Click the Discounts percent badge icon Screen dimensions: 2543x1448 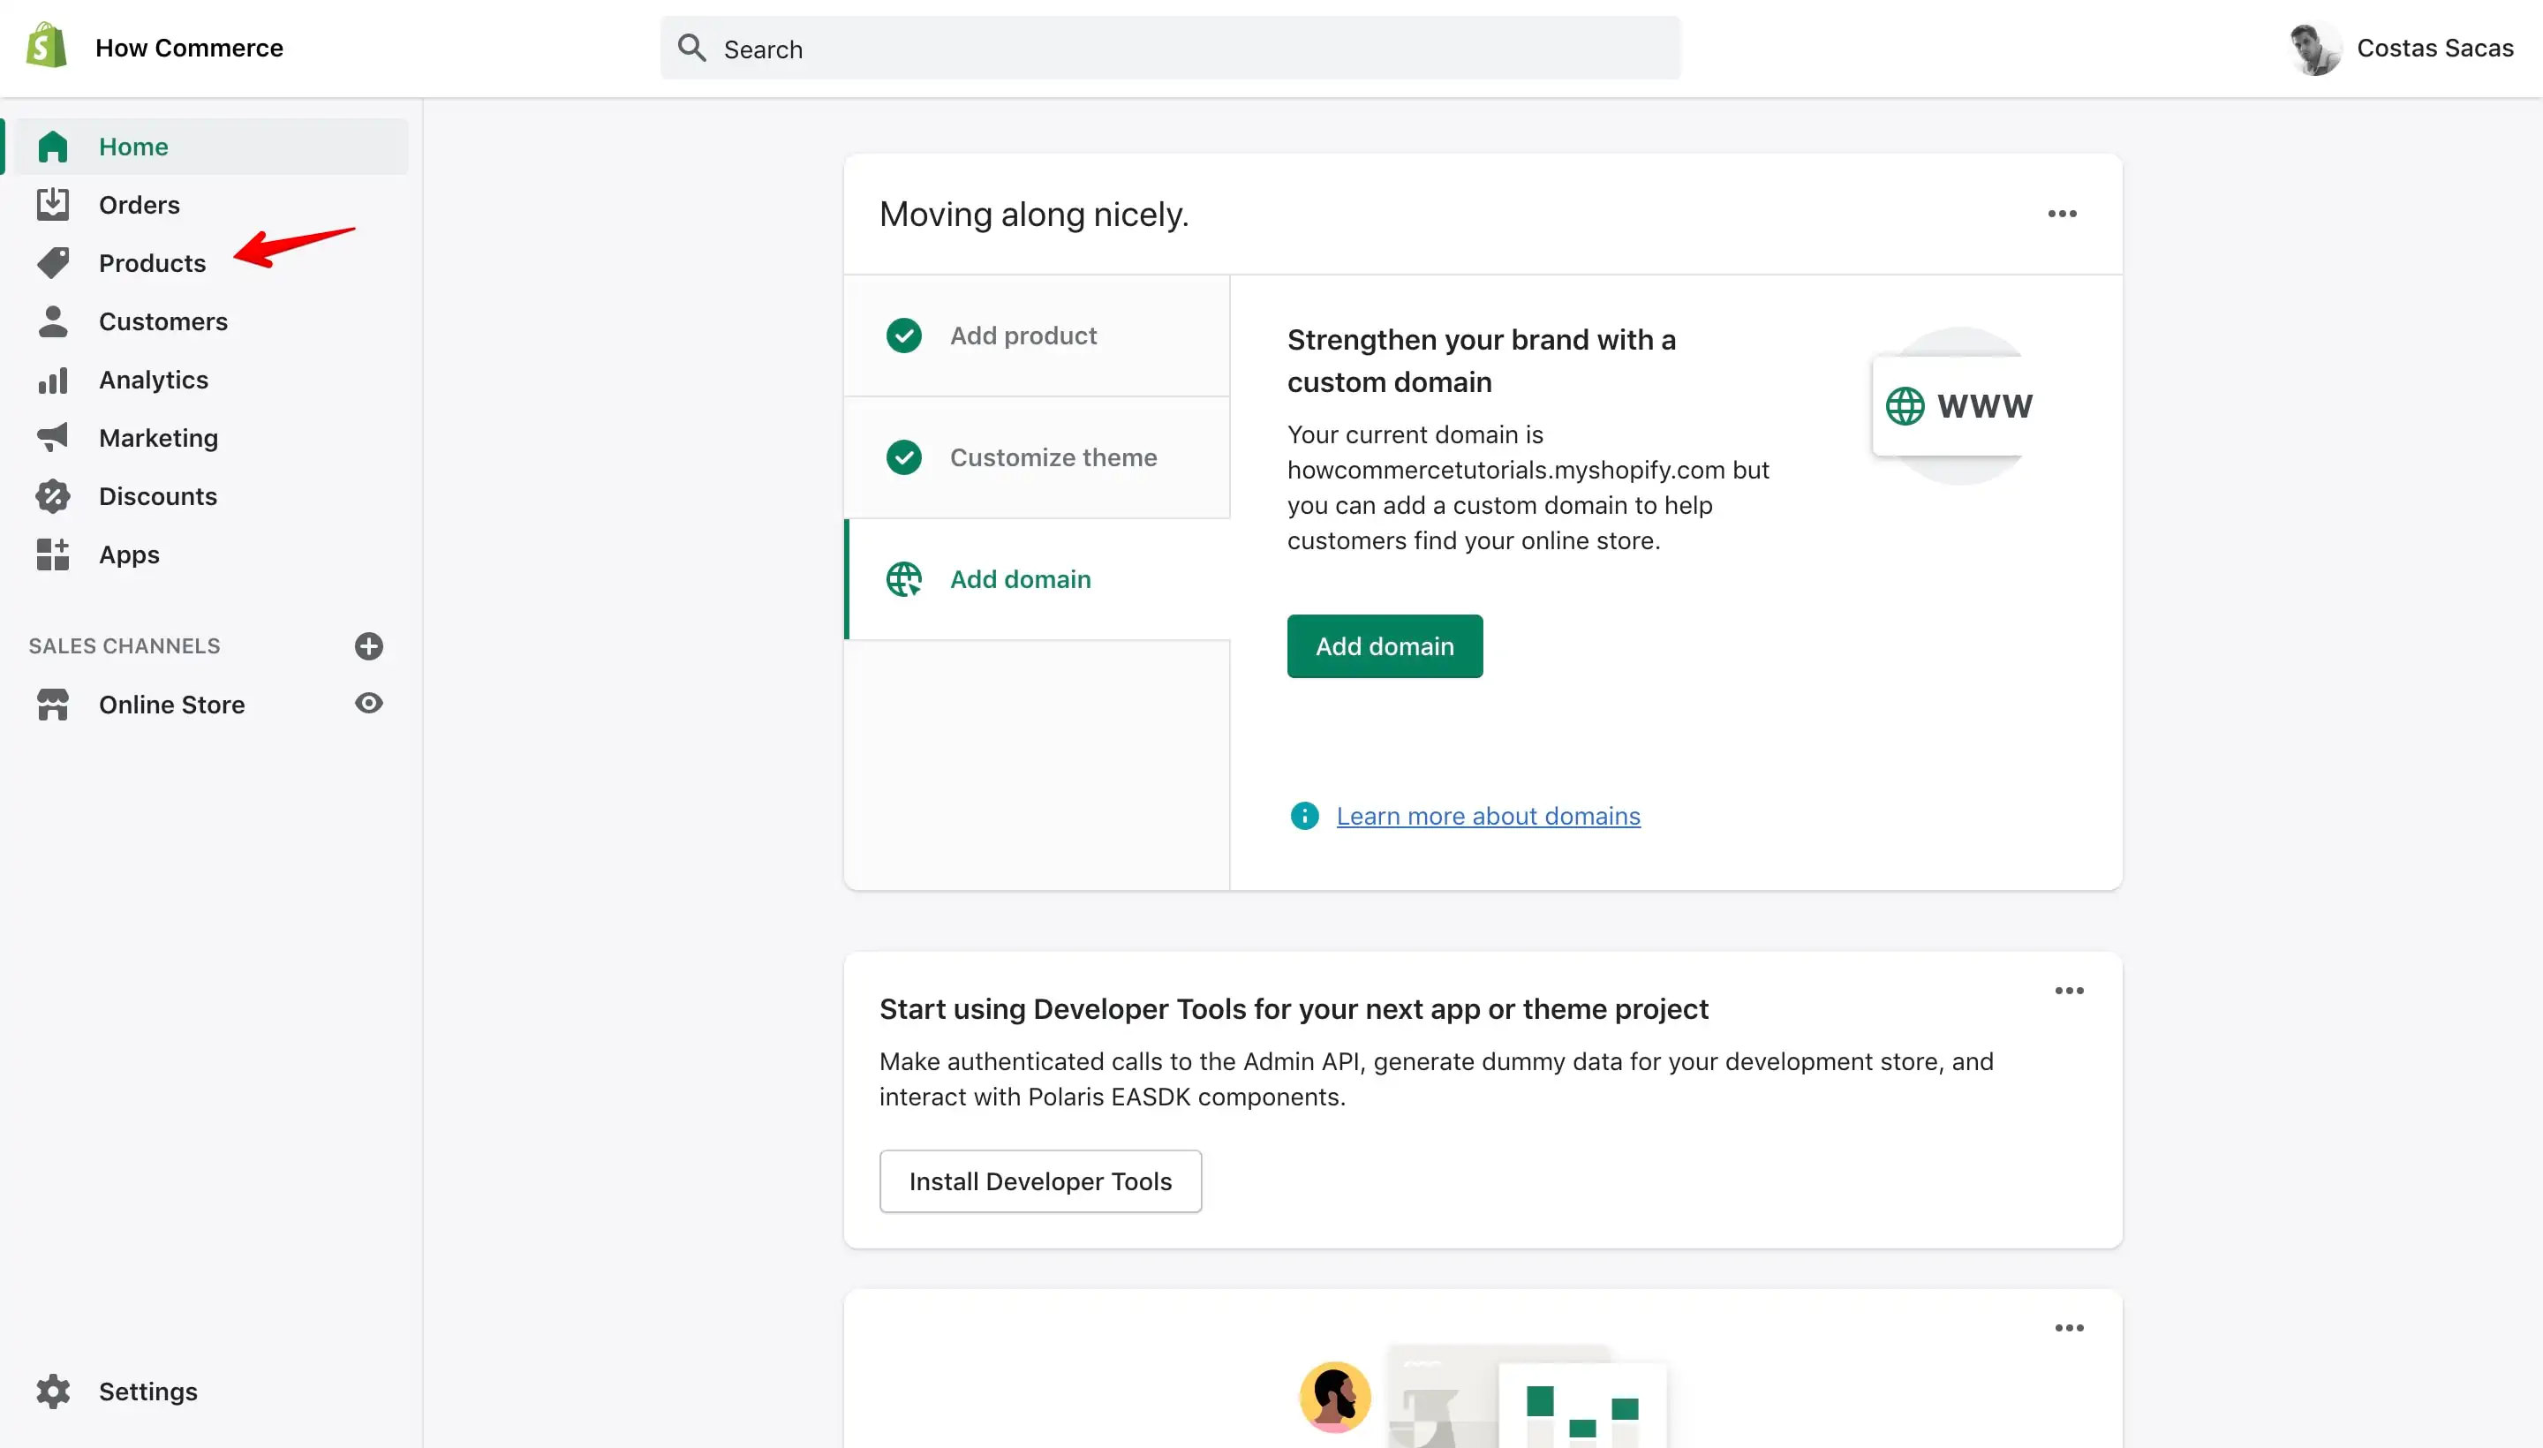click(x=53, y=495)
